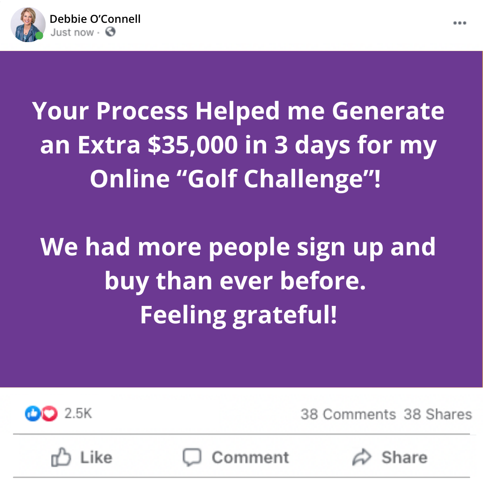Screen dimensions: 483x483
Task: Click the share arrow icon
Action: pos(362,457)
